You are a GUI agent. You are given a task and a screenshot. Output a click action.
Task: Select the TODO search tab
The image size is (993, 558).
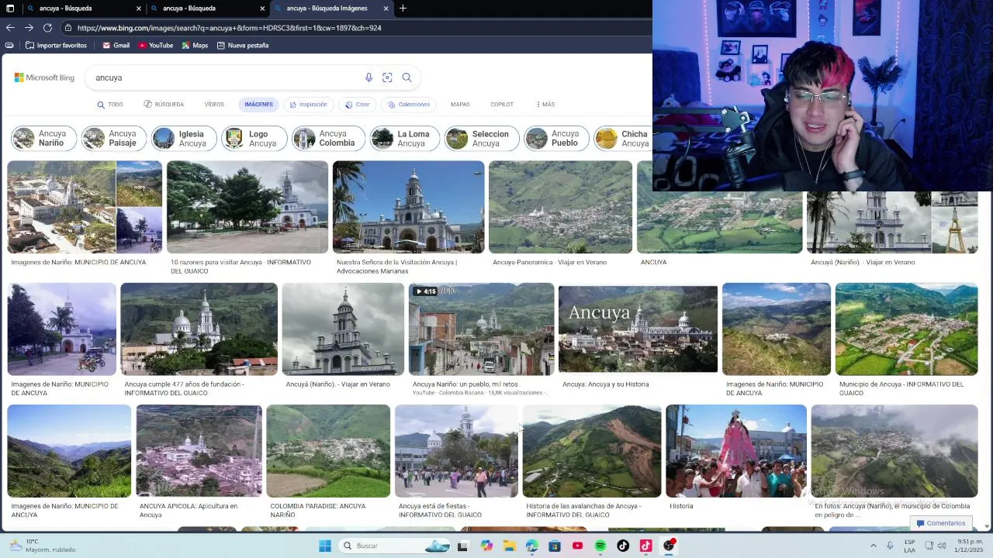(110, 105)
